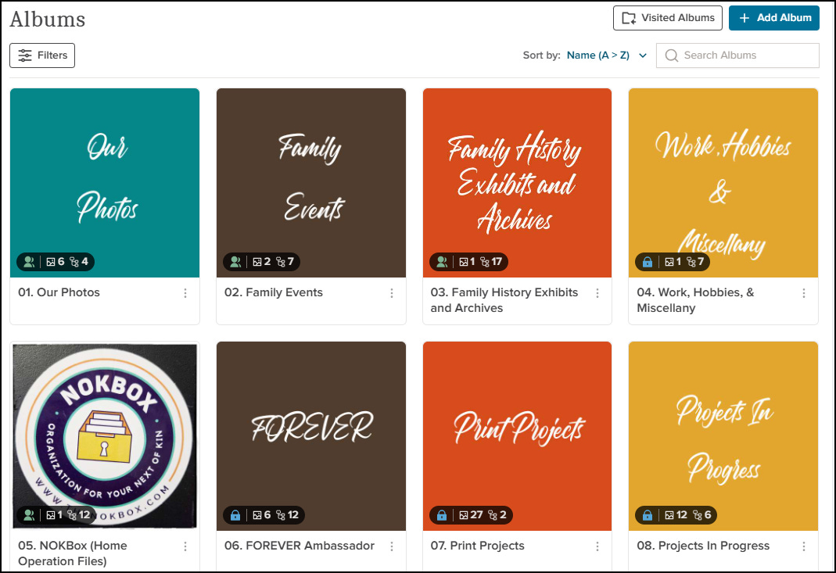Click the shared people icon on Family Events
836x573 pixels.
(x=235, y=262)
